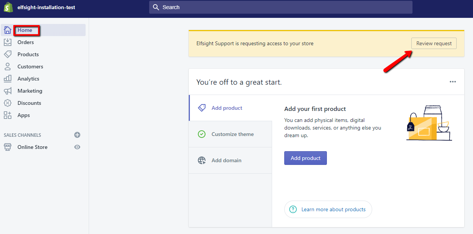Image resolution: width=473 pixels, height=234 pixels.
Task: Click the tag icon in Add product tab
Action: pos(202,108)
